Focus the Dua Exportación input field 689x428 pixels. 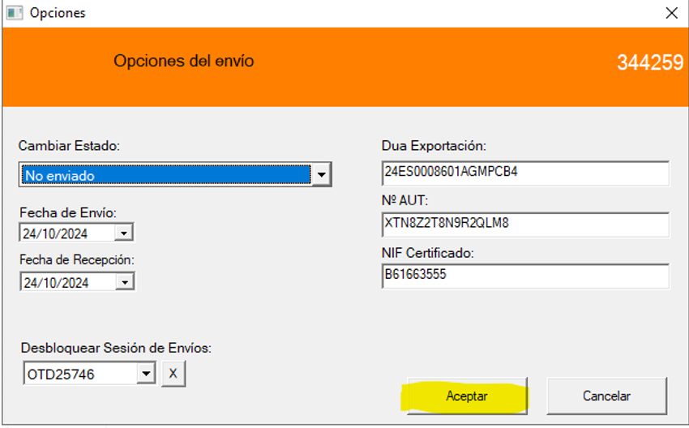525,173
